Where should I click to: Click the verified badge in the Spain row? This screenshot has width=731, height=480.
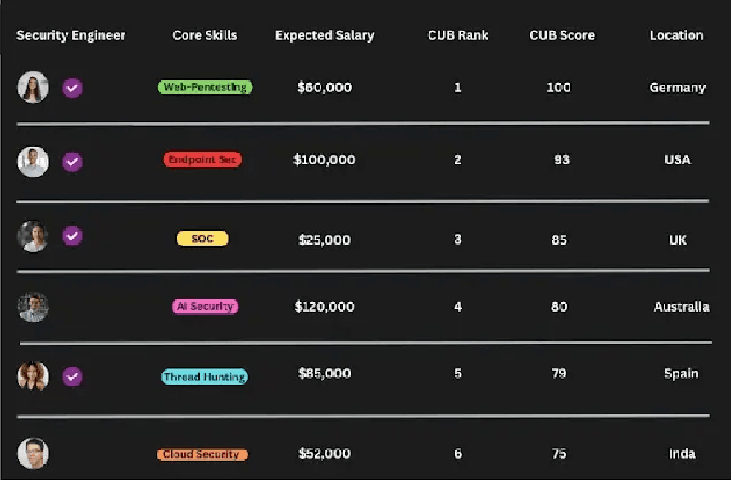[72, 377]
